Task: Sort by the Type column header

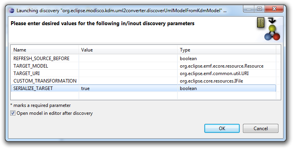Action: click(227, 50)
